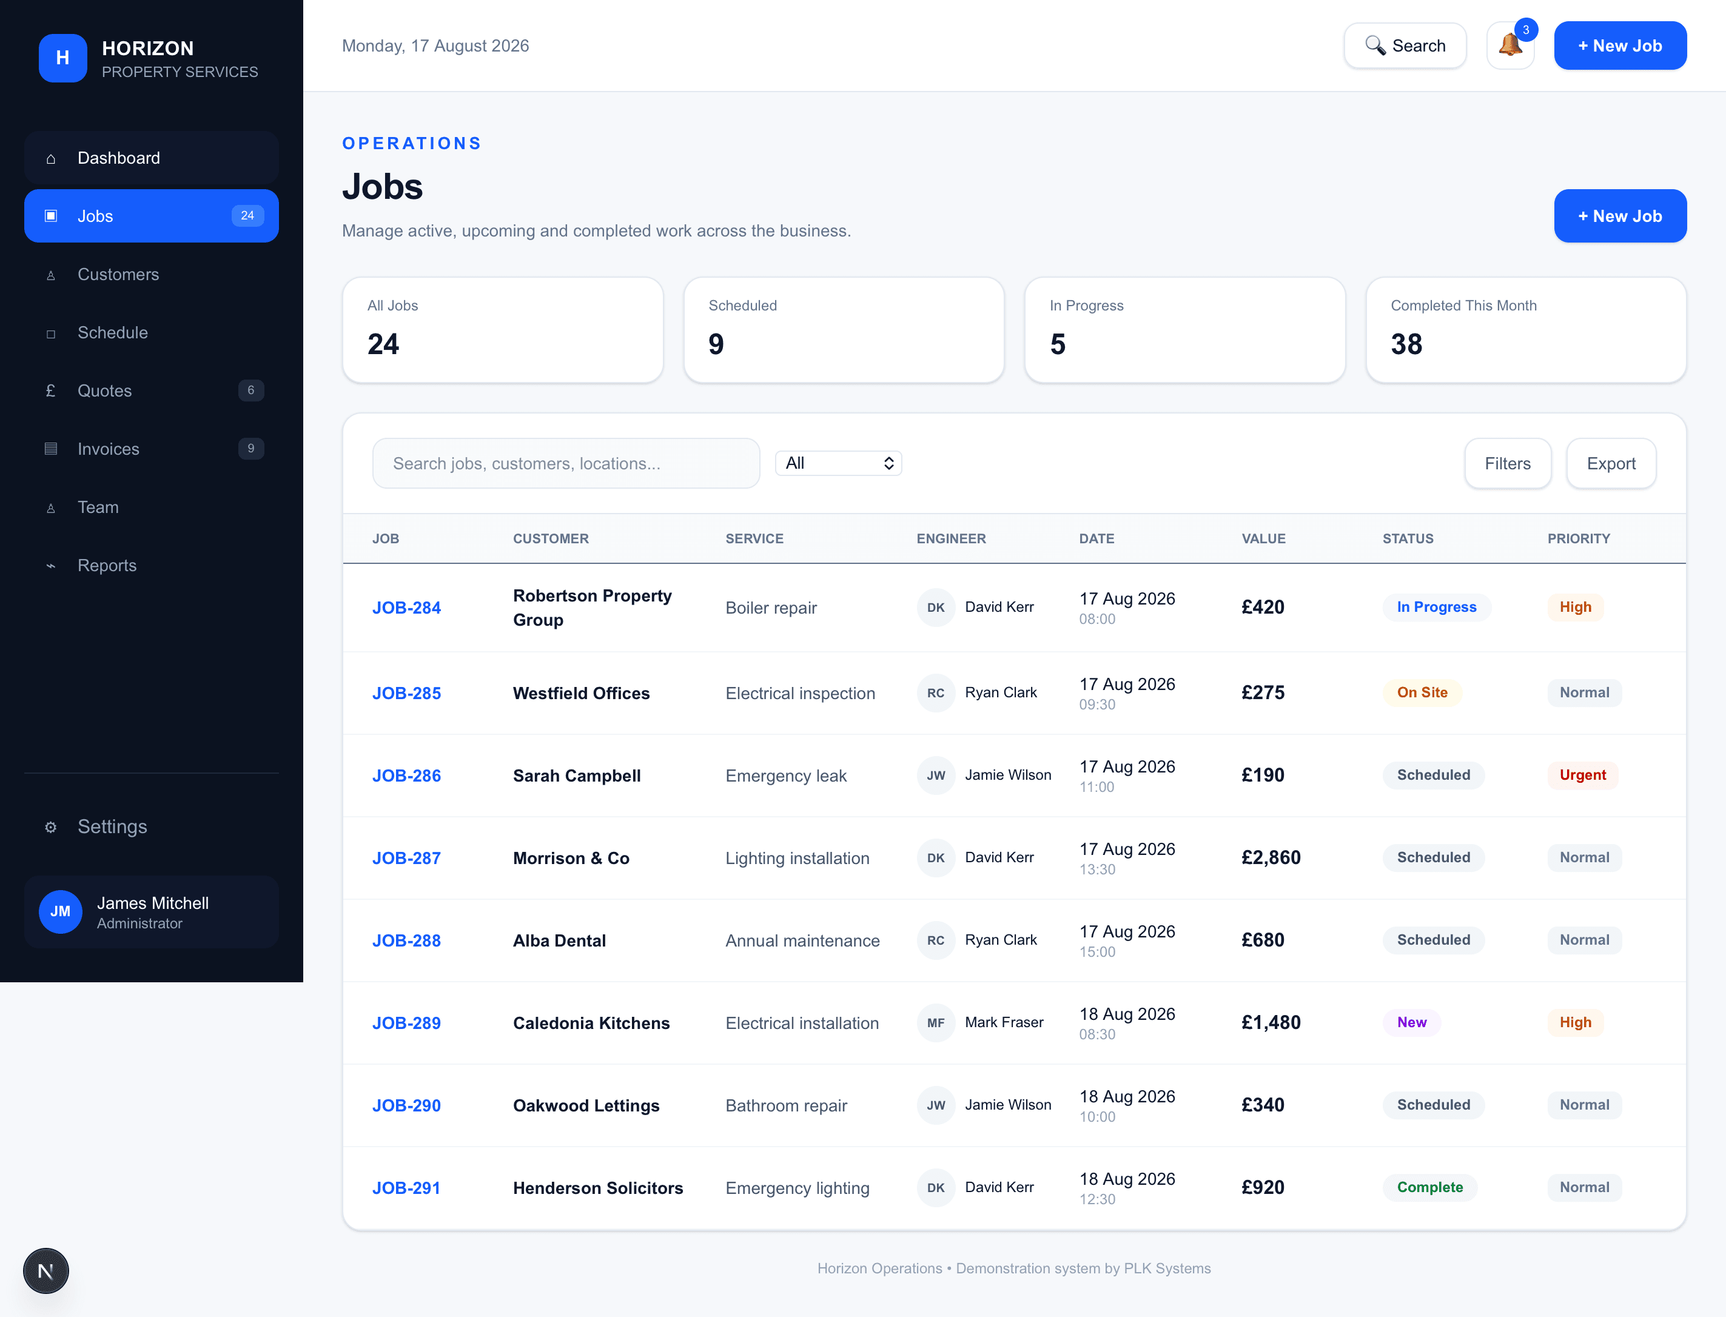The width and height of the screenshot is (1726, 1317).
Task: Sort by the Value column header
Action: (x=1263, y=538)
